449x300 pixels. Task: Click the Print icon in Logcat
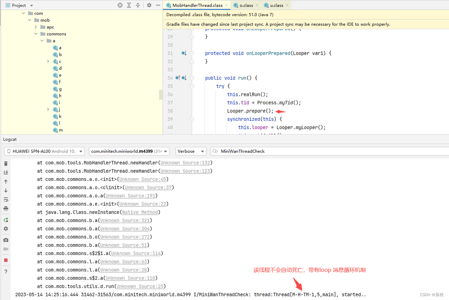[x=6, y=208]
